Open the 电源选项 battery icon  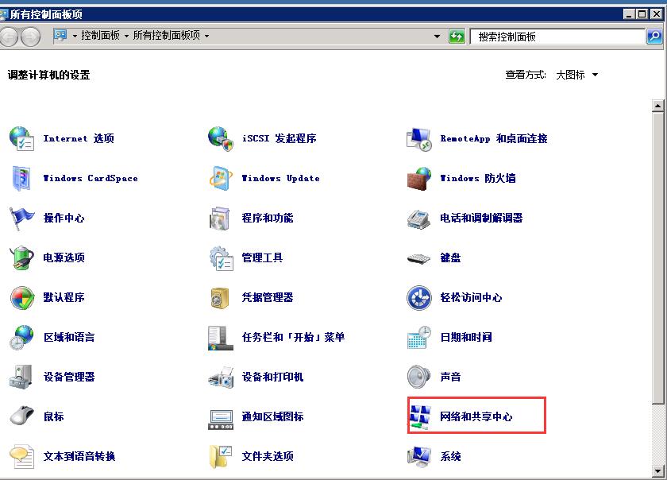click(x=21, y=257)
